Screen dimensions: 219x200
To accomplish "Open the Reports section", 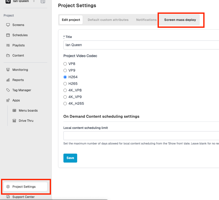I will coord(18,80).
